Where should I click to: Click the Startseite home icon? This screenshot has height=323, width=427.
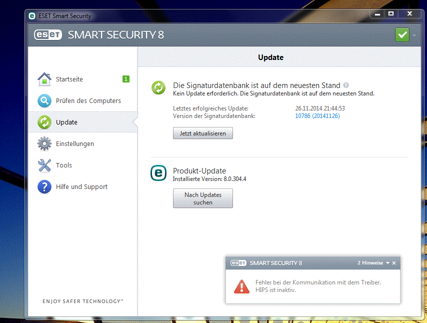point(44,79)
